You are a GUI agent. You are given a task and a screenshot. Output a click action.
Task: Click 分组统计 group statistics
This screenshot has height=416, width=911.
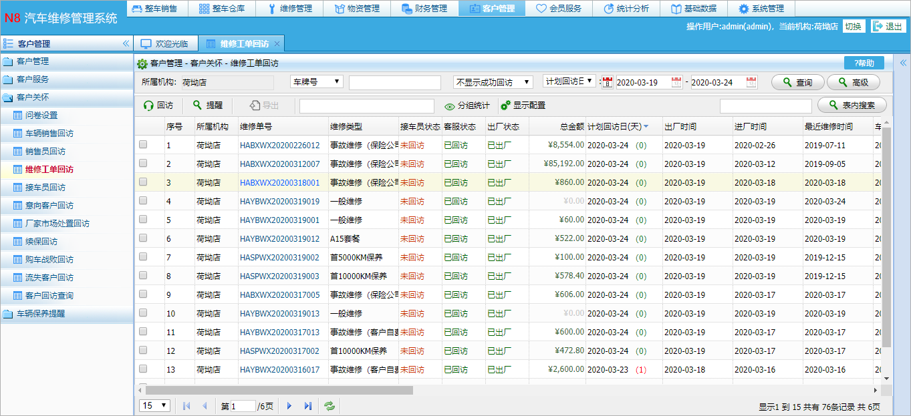click(467, 106)
